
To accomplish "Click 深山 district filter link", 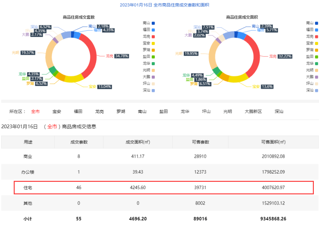I will coord(279,111).
